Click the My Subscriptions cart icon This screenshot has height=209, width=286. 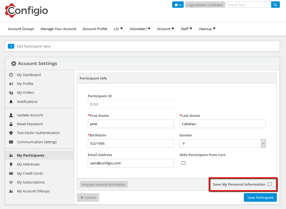[11, 182]
